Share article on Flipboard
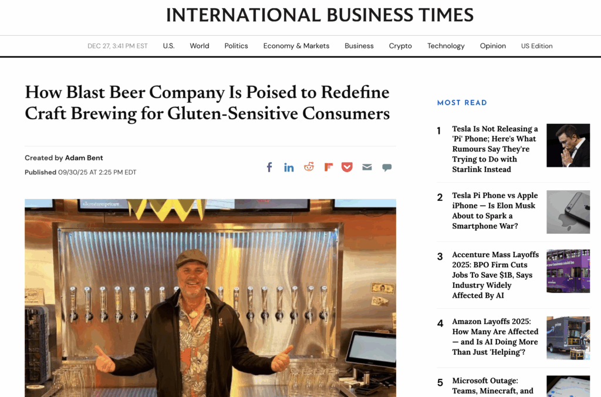The image size is (601, 397). [x=329, y=167]
